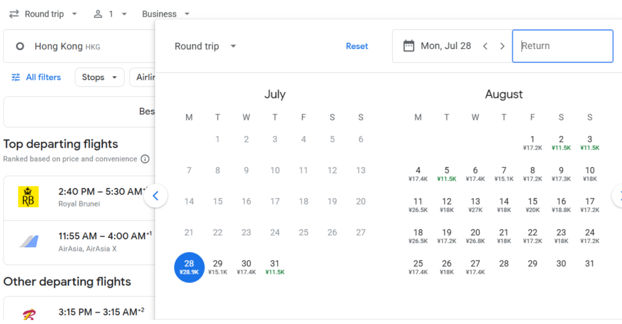This screenshot has height=324, width=622.
Task: Click the round trip swap arrows icon
Action: [14, 14]
